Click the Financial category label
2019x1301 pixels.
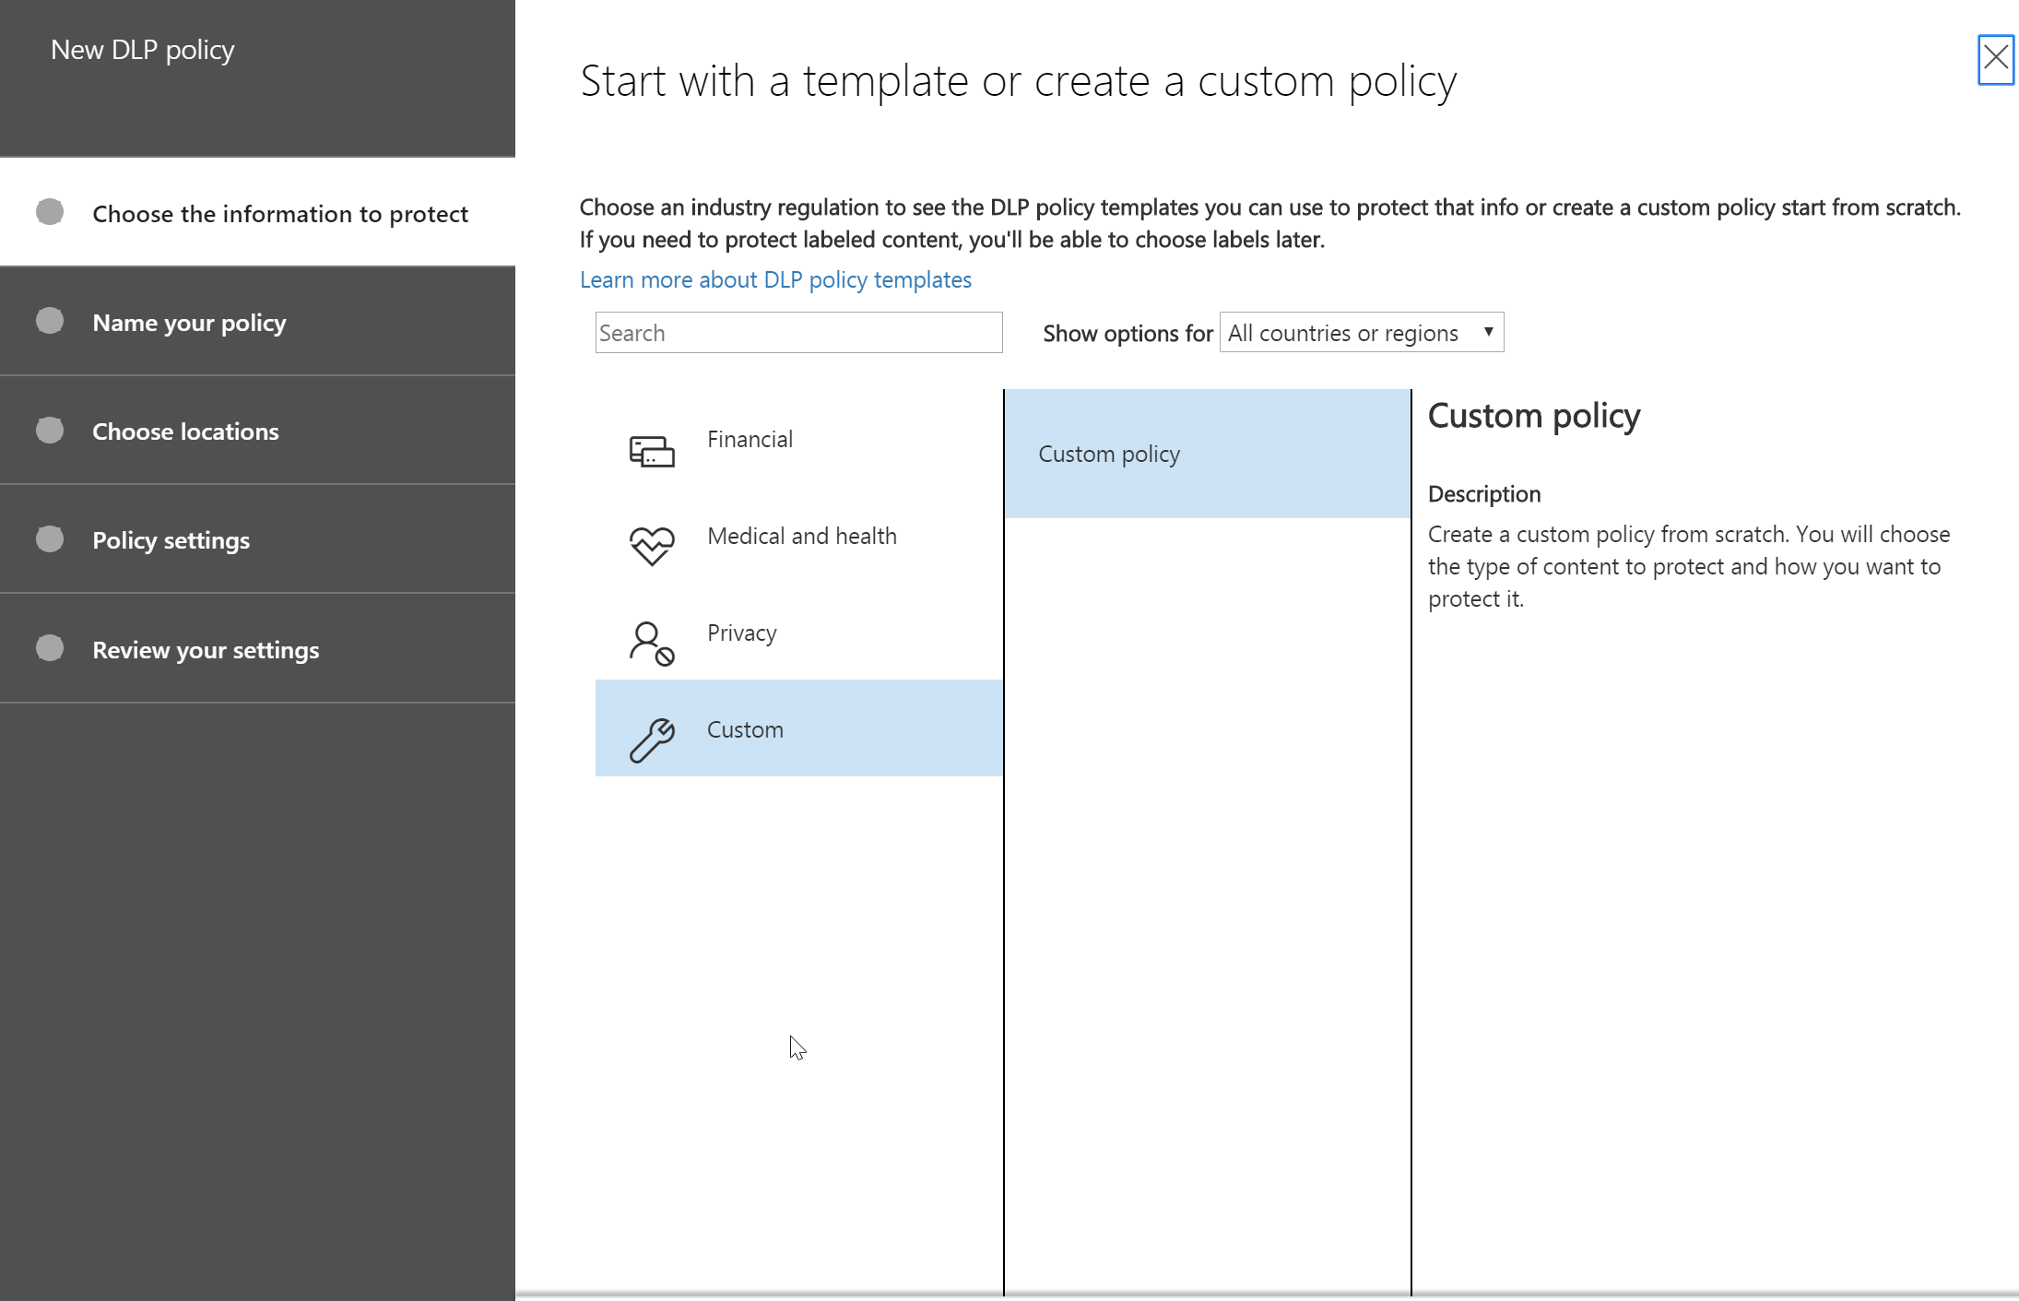750,439
